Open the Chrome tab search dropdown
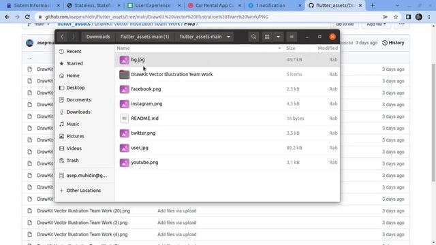Image resolution: width=436 pixels, height=245 pixels. point(397,5)
